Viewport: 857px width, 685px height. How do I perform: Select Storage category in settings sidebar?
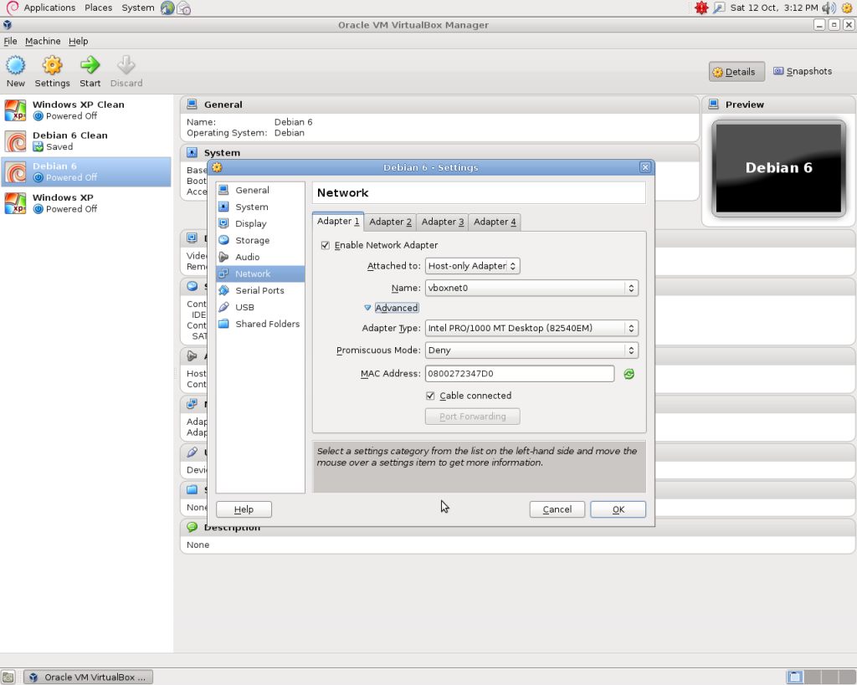click(252, 241)
